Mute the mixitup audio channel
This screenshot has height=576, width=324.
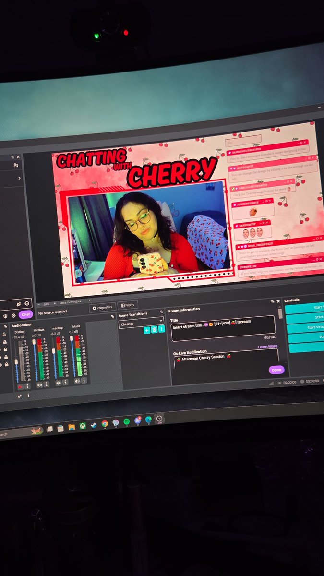click(x=59, y=383)
